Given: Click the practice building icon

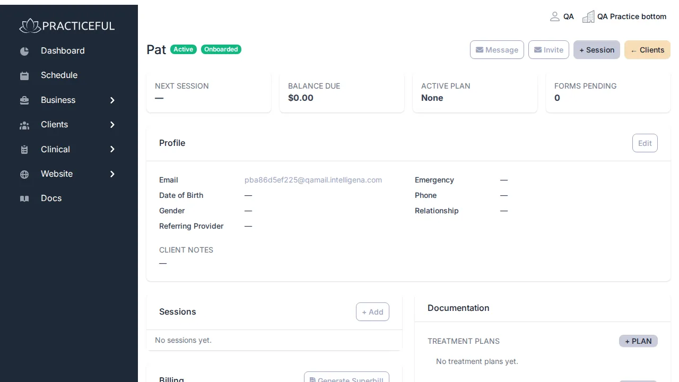Looking at the screenshot, I should [588, 16].
